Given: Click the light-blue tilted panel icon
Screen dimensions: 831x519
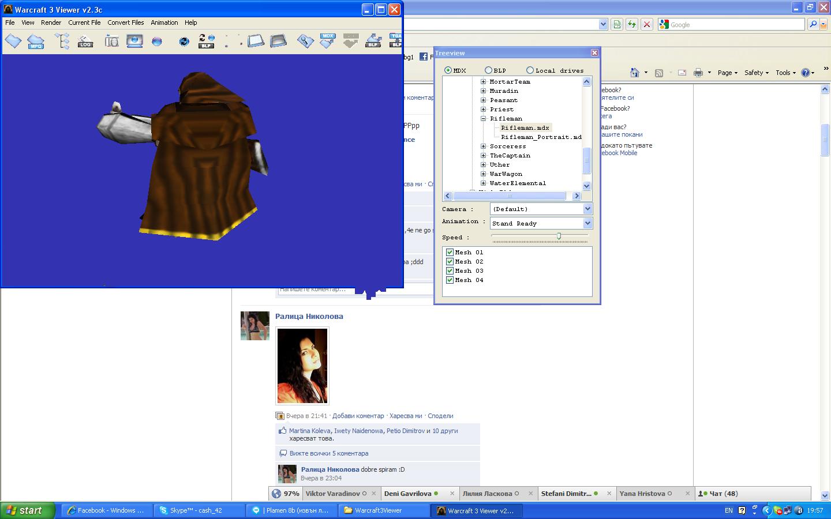Looking at the screenshot, I should pos(256,41).
